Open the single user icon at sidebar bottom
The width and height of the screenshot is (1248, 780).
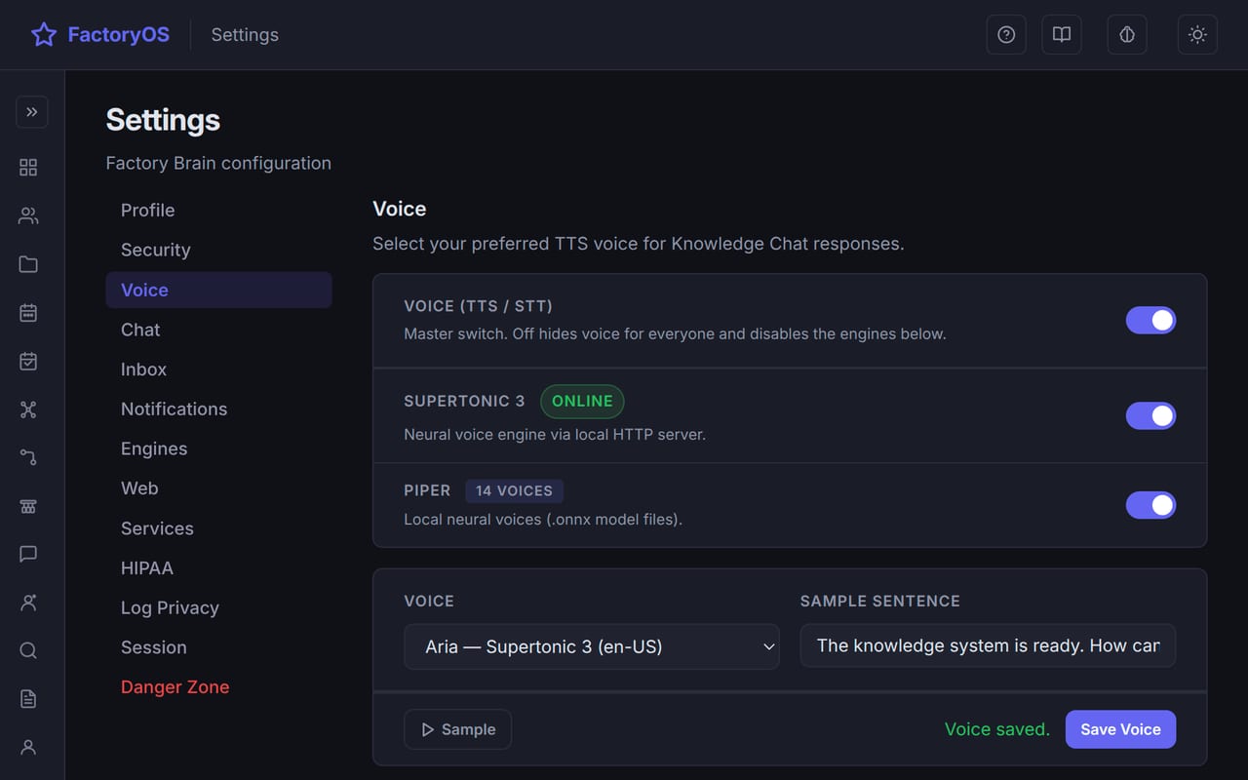coord(28,747)
